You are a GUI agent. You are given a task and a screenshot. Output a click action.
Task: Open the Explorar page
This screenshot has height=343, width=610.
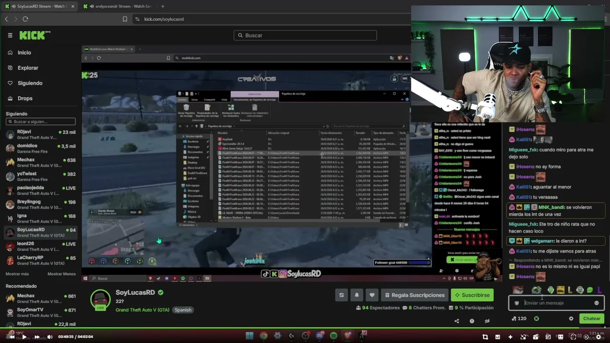click(28, 68)
